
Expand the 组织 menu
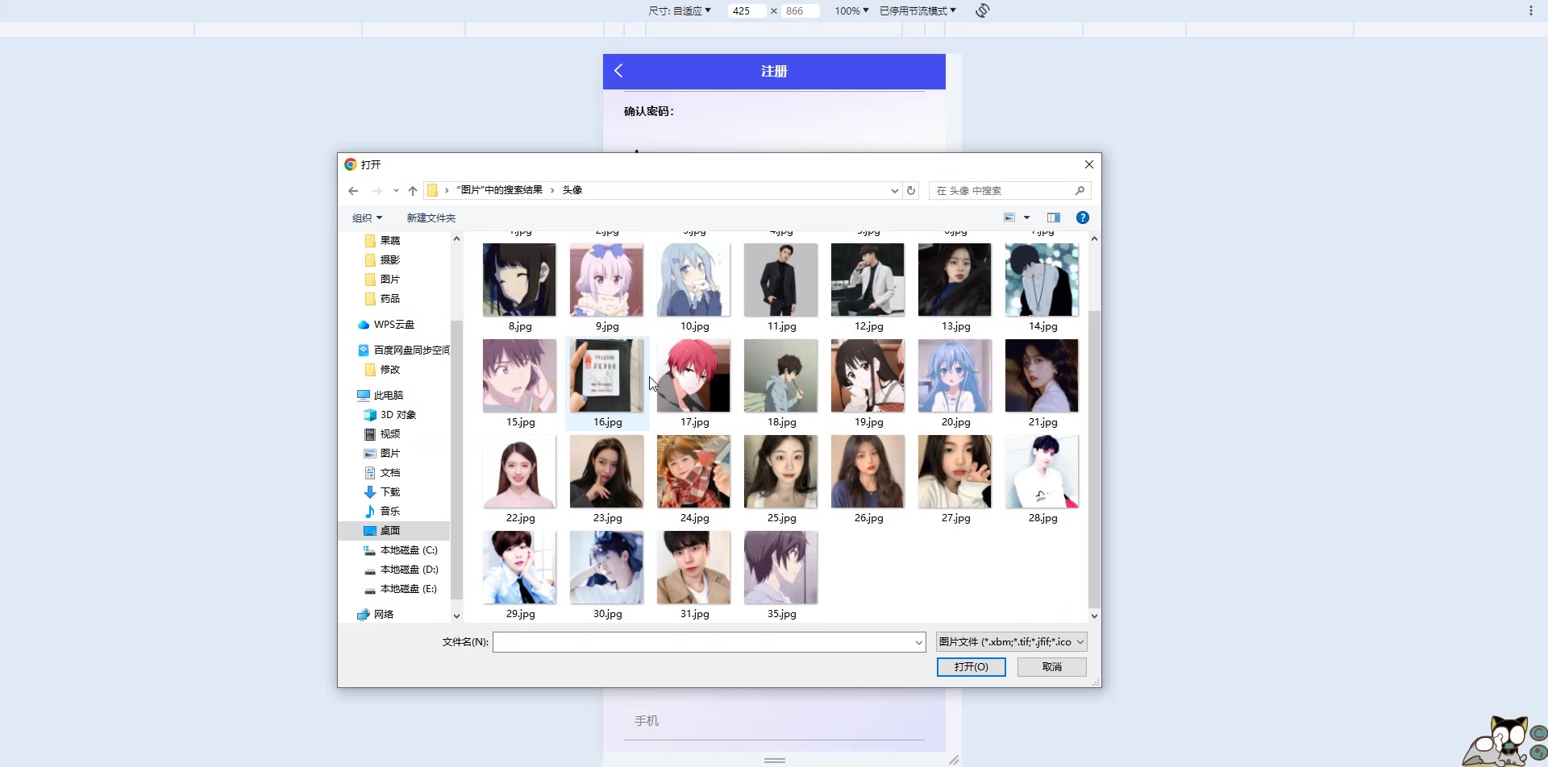(x=367, y=218)
